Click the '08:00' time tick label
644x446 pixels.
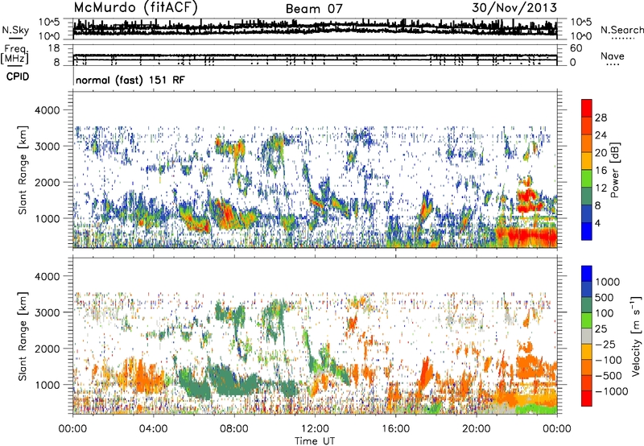[x=234, y=429]
